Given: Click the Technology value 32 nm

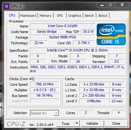Looking at the screenshot, I should coord(39,43).
